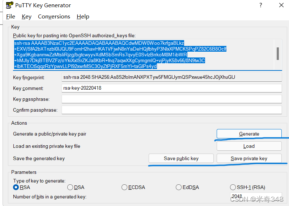Screen dimensions: 289x206
Task: Choose the EdDSA key type
Action: click(179, 187)
